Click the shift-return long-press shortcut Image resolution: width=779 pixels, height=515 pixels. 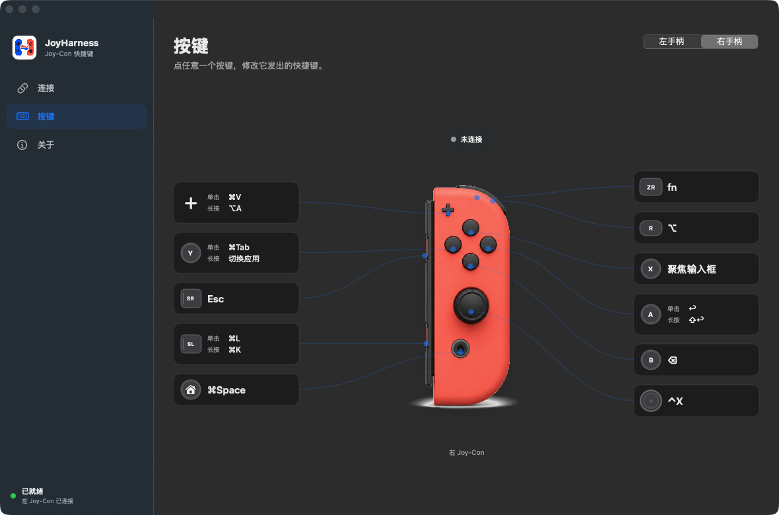point(696,320)
